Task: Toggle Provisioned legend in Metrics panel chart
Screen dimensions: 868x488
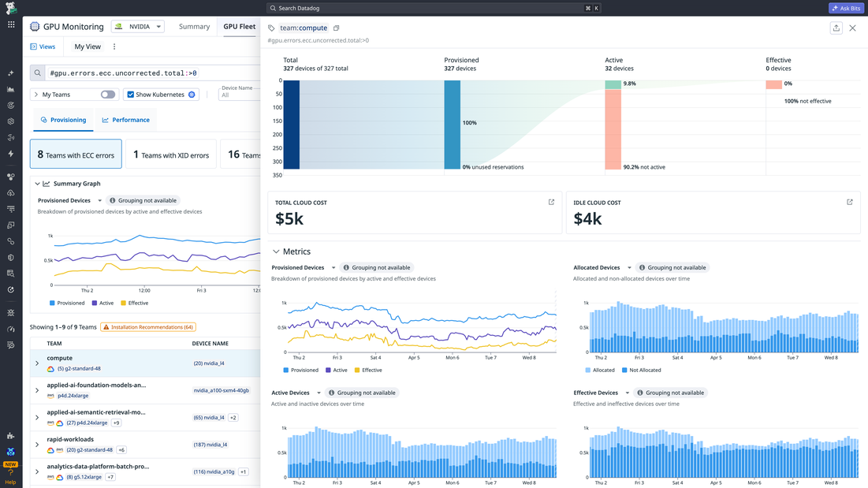Action: [301, 371]
